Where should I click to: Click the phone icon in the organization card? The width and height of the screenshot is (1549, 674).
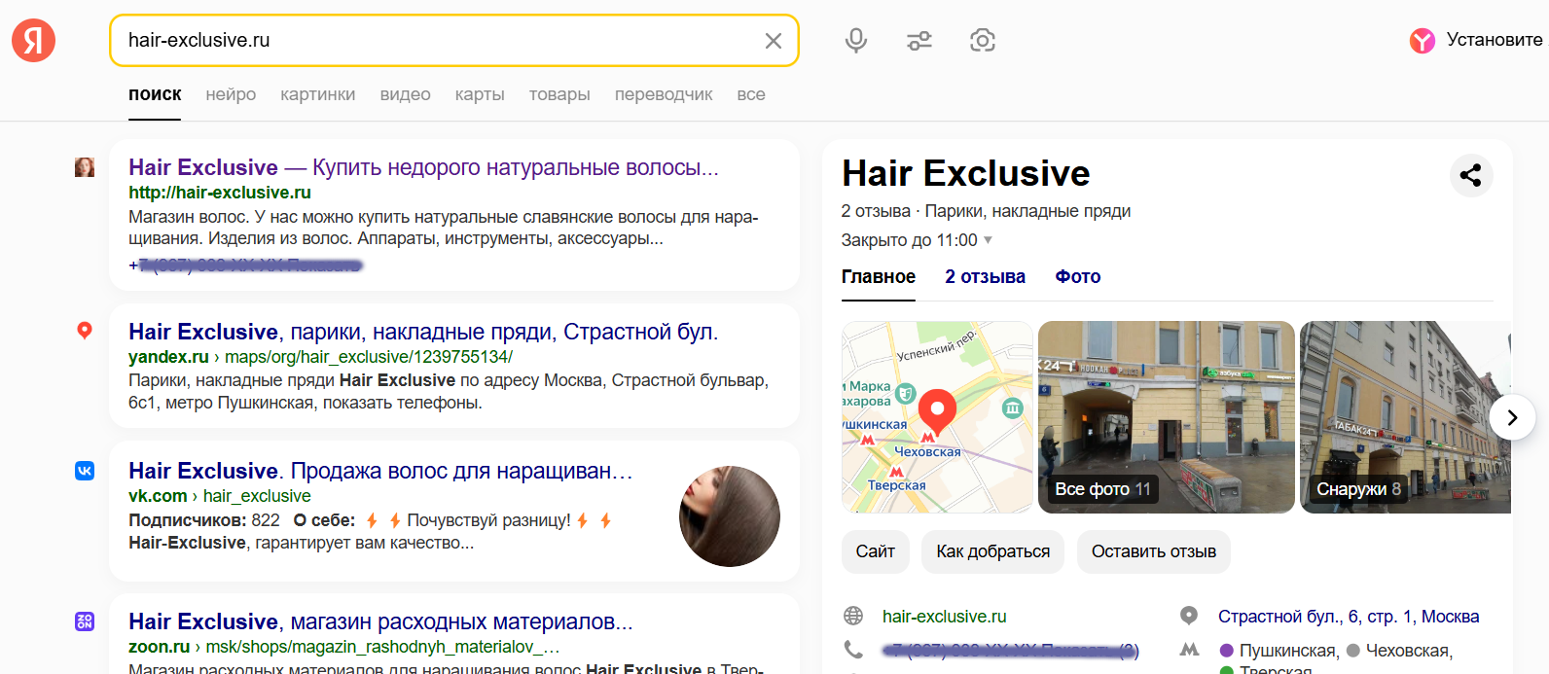(x=853, y=649)
